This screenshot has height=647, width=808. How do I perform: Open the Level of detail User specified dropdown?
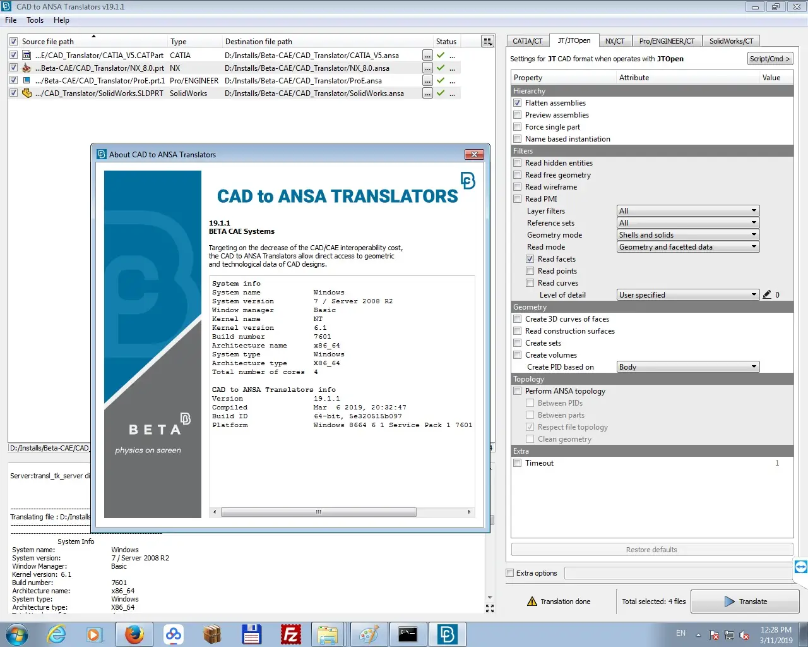[688, 295]
